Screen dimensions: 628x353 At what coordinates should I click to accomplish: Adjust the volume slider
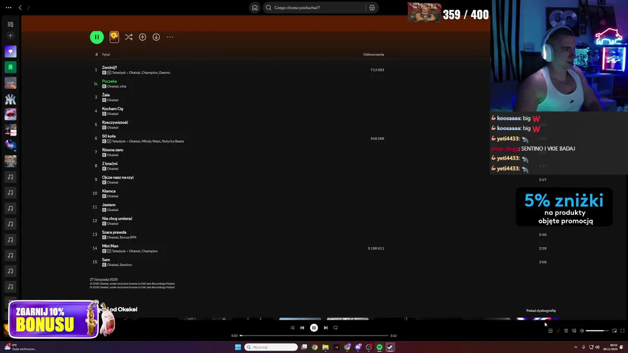[597, 330]
